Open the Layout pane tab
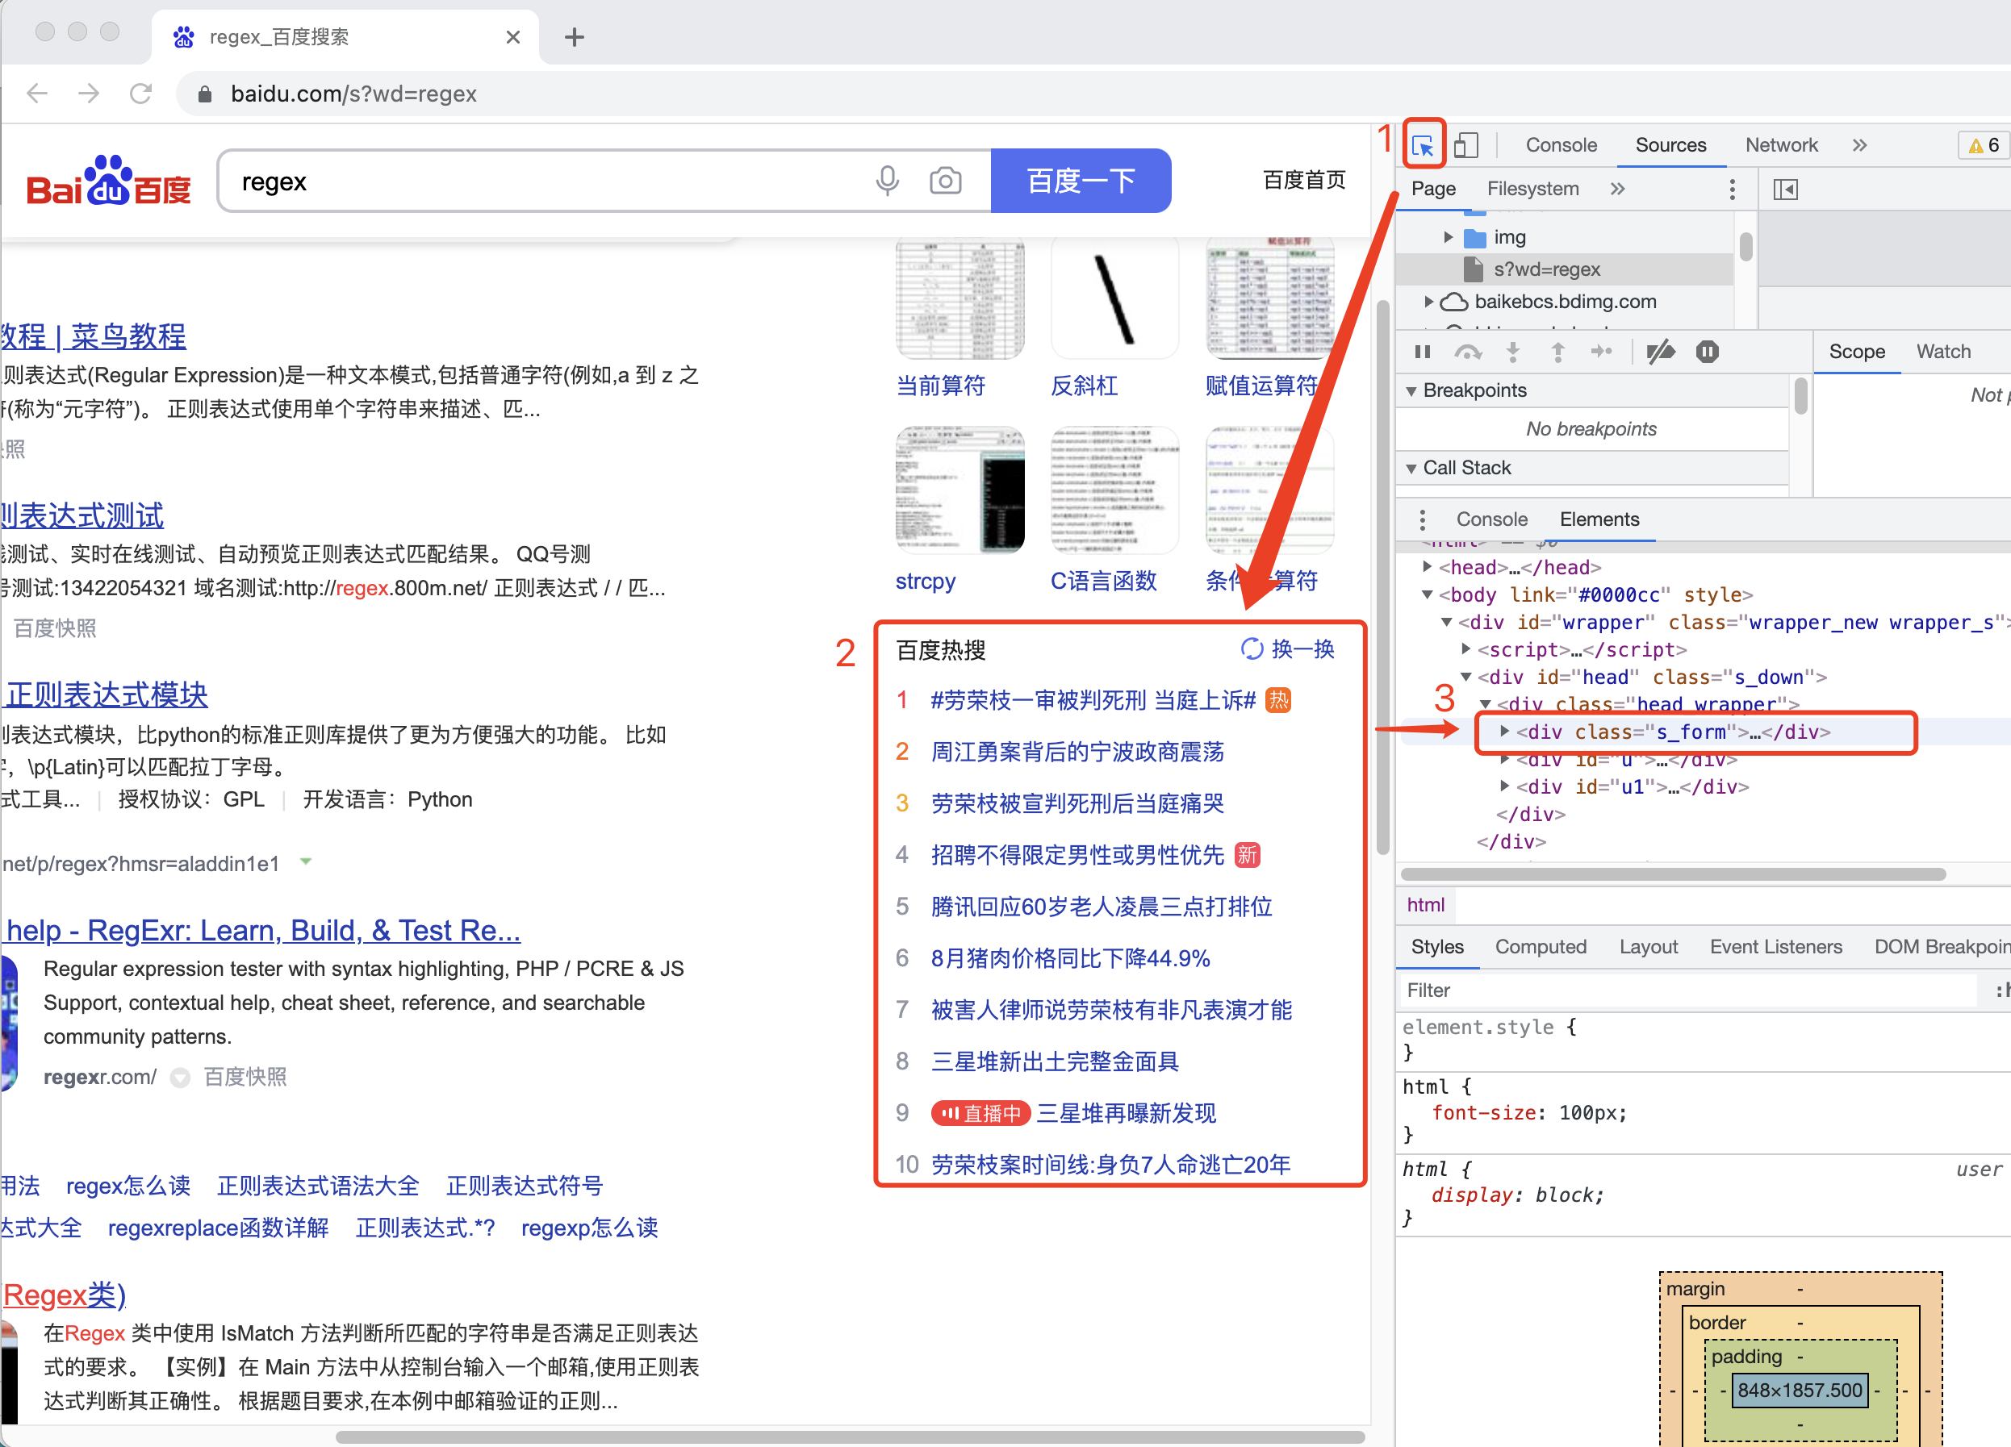Screen dimensions: 2011x1447 point(1648,946)
